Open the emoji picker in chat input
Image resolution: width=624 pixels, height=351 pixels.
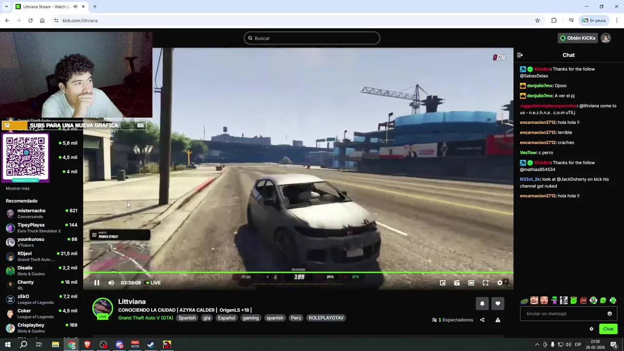coord(609,313)
